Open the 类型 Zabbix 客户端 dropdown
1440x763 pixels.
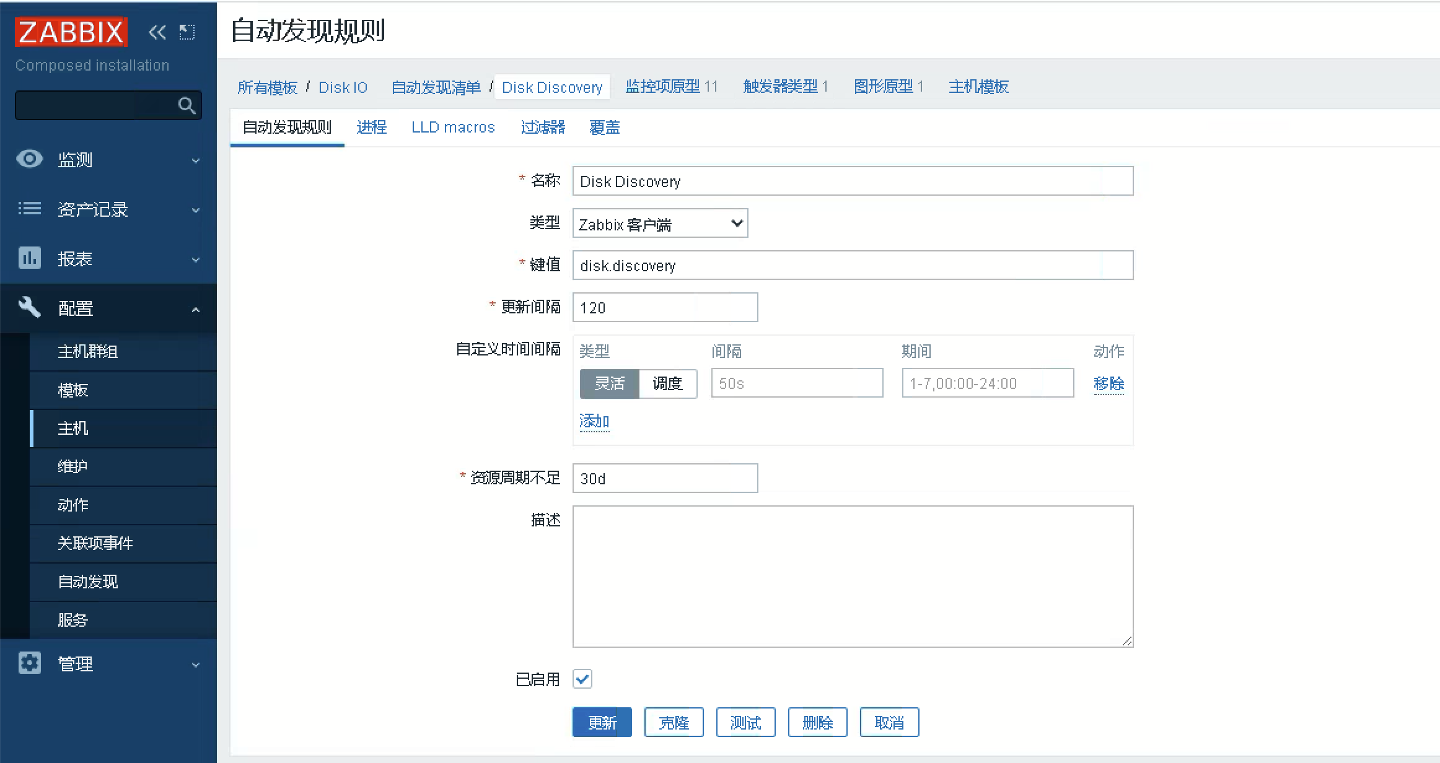click(660, 224)
